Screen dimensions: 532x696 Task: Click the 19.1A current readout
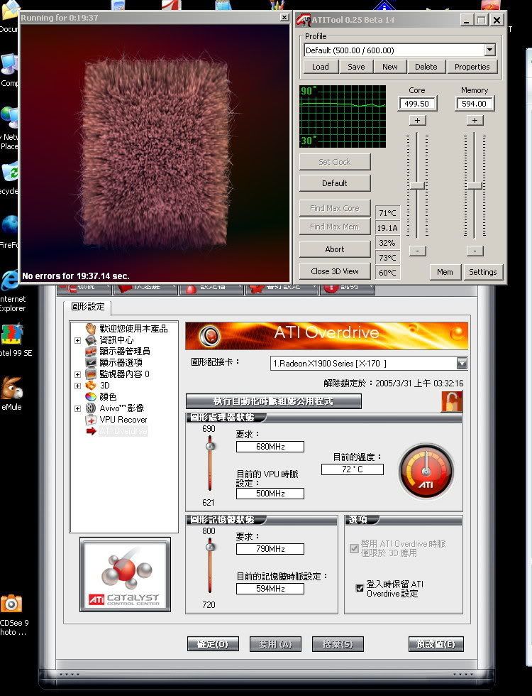(387, 228)
